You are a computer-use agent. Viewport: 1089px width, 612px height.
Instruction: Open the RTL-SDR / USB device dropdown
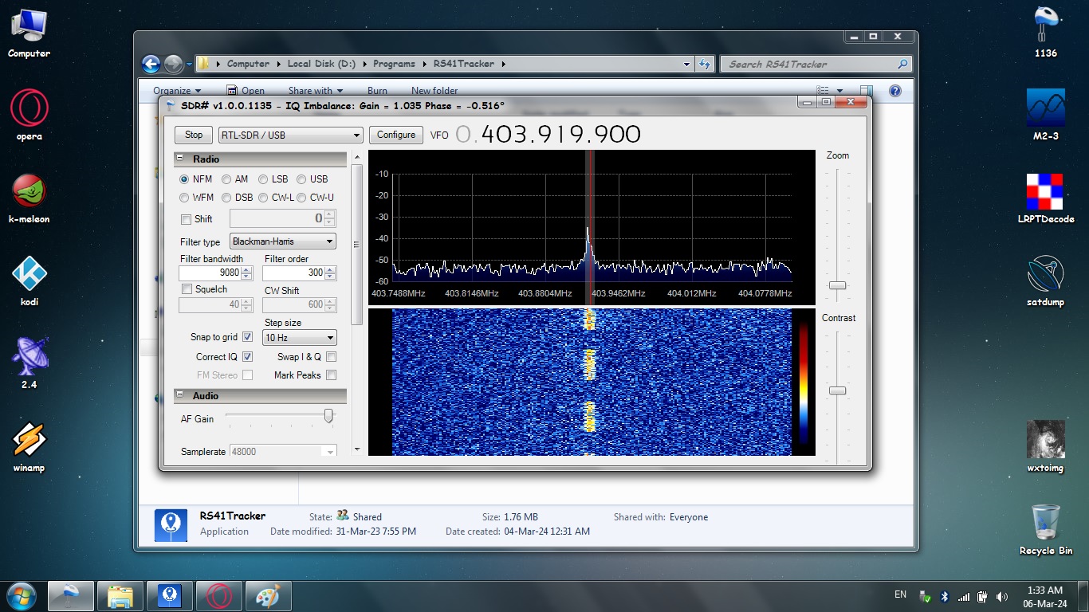[x=291, y=135]
